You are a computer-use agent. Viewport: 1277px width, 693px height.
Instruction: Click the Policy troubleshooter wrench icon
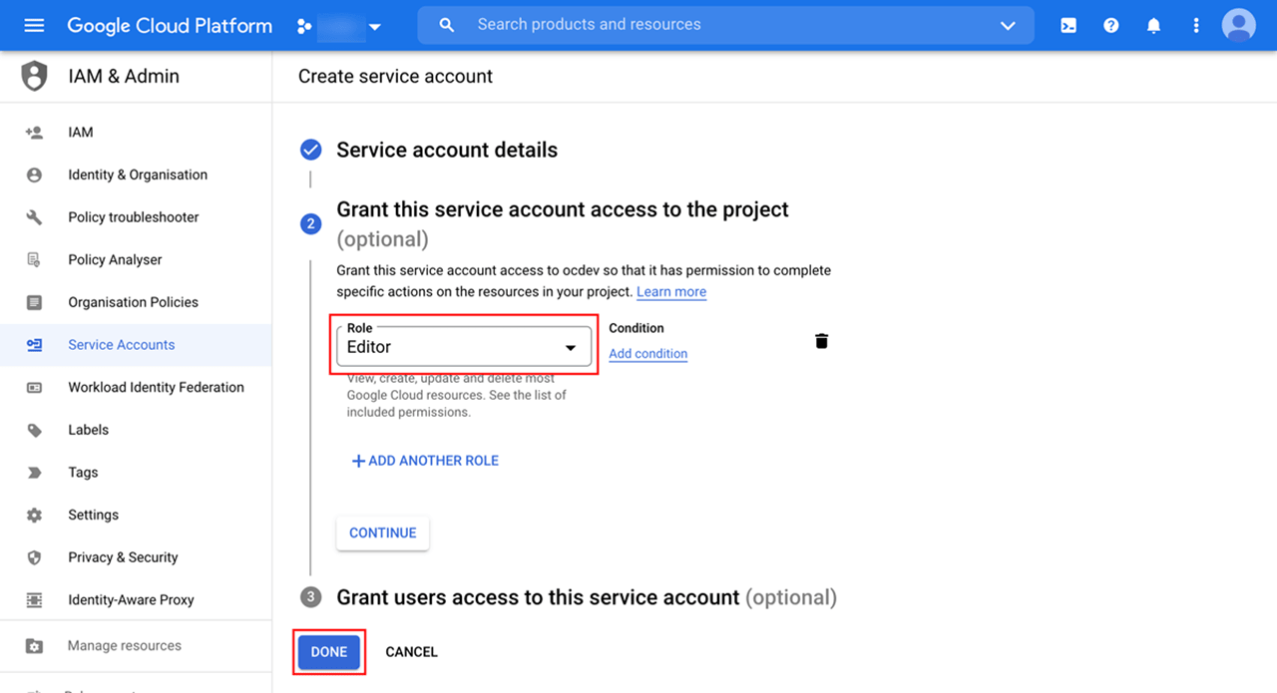pyautogui.click(x=34, y=217)
